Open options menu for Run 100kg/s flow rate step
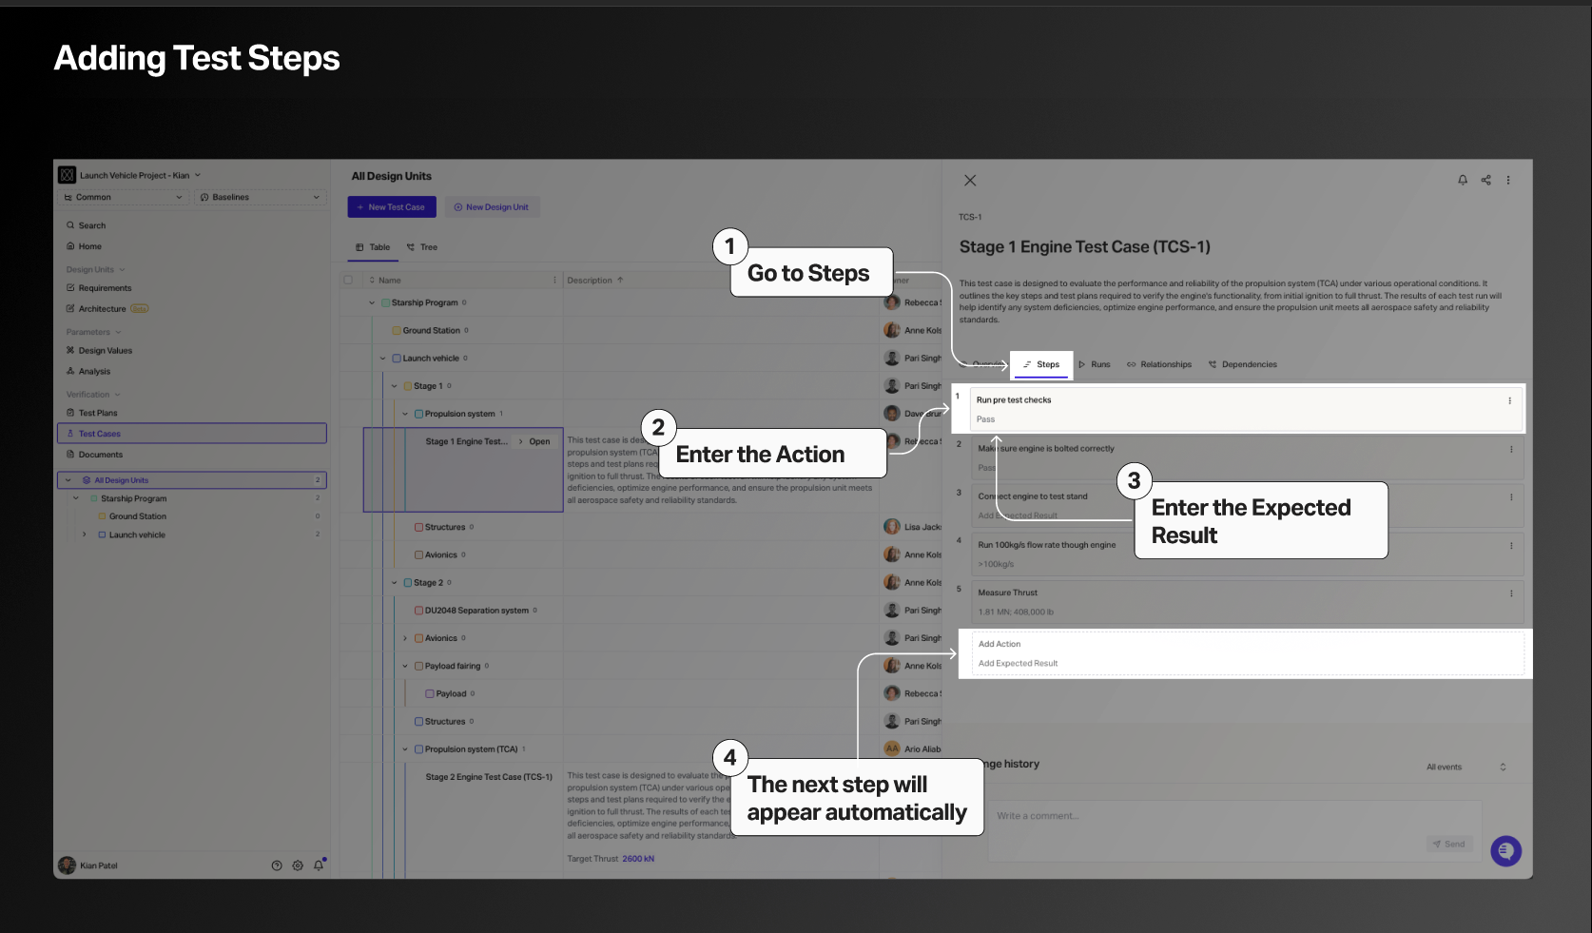This screenshot has width=1592, height=933. point(1511,545)
